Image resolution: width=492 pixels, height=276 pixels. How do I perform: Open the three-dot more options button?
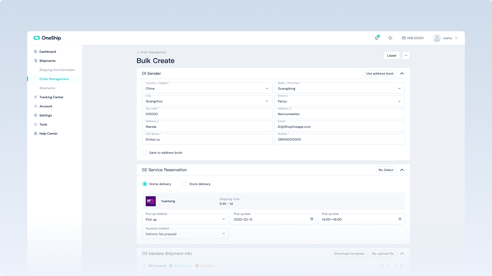coord(406,55)
